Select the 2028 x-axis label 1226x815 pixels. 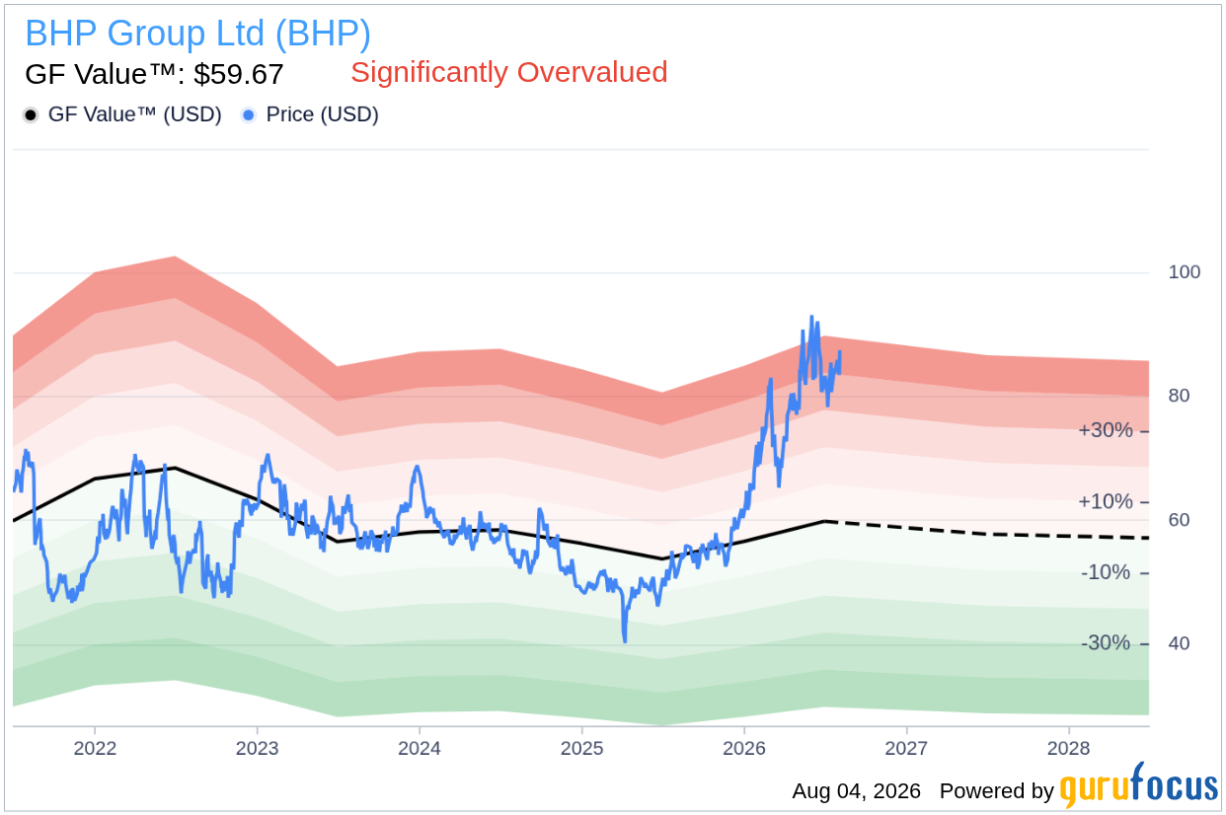[x=1068, y=748]
